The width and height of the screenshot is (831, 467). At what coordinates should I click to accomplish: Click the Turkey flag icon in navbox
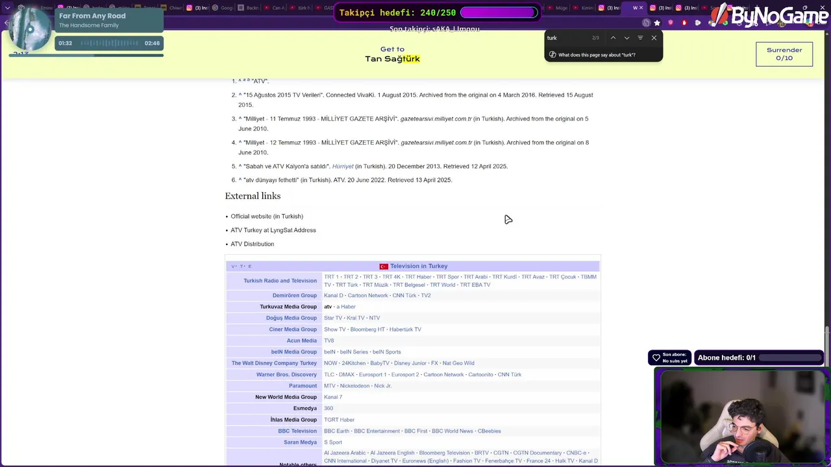(x=384, y=267)
